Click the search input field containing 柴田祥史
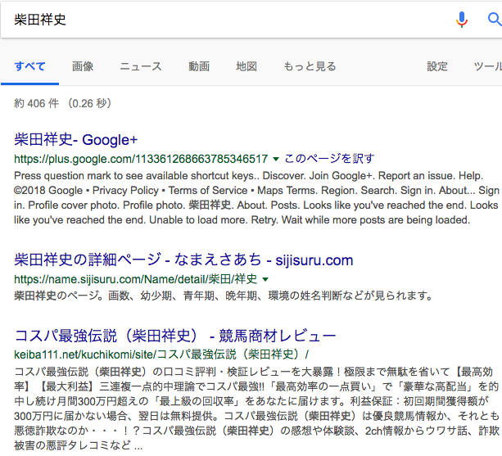Screen dimensions: 502x456 point(224,20)
